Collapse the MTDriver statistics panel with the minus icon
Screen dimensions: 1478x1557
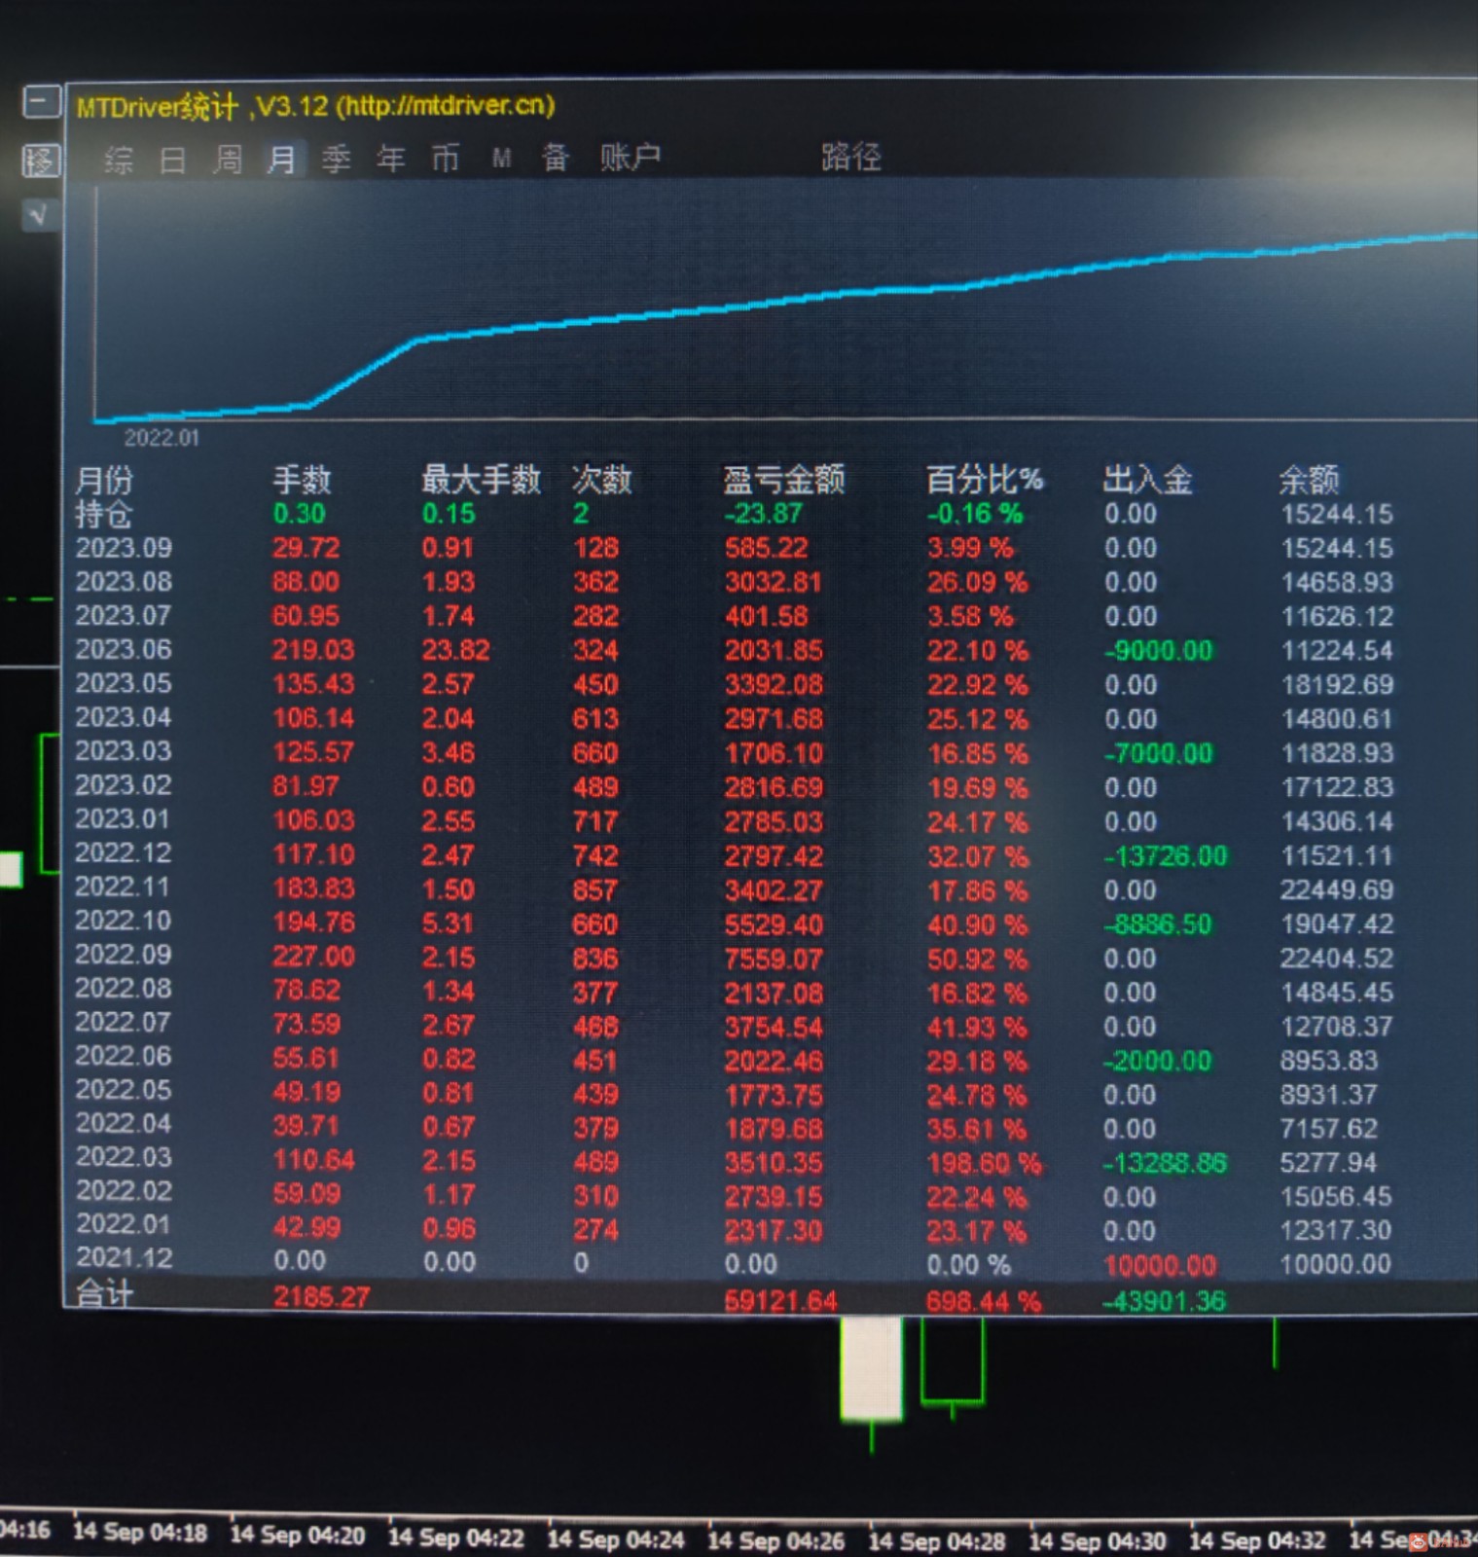click(x=42, y=101)
